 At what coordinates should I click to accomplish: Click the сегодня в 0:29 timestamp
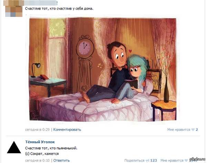tap(37, 130)
